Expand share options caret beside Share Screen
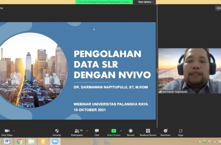The width and height of the screenshot is (221, 145). 121,131
